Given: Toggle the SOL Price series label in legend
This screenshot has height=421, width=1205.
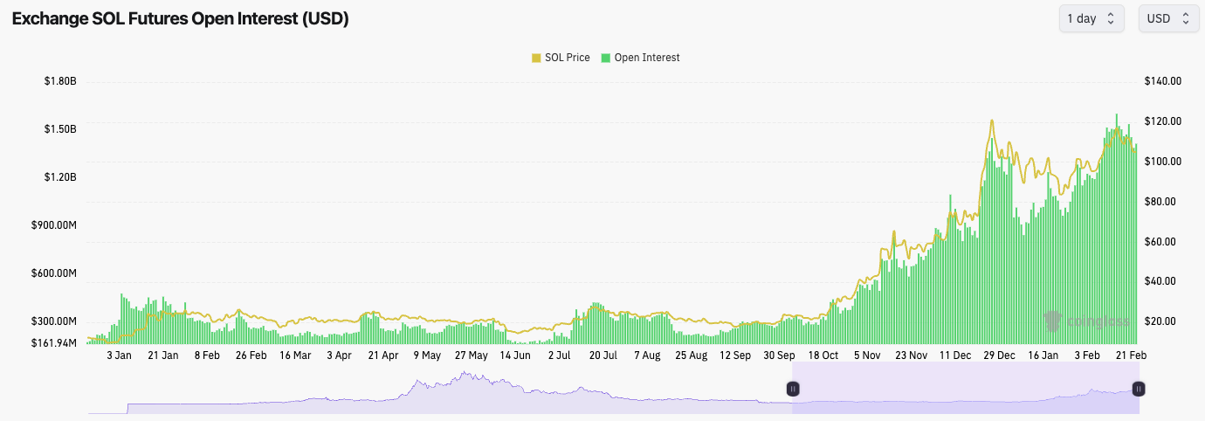Looking at the screenshot, I should point(567,58).
